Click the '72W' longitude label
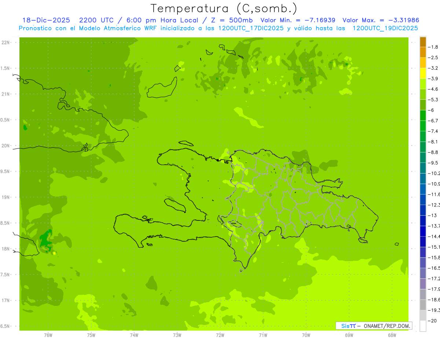440x340 pixels. point(220,335)
